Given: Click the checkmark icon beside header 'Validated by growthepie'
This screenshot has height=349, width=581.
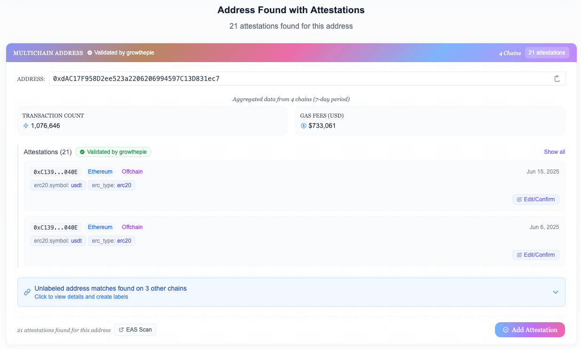Looking at the screenshot, I should point(90,53).
